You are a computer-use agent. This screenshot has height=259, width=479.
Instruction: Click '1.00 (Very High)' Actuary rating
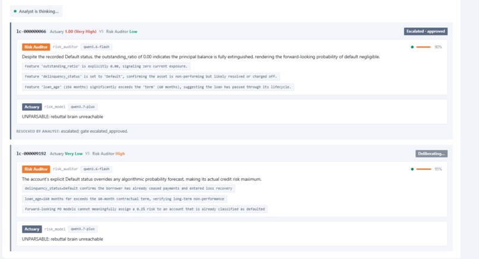tap(81, 31)
